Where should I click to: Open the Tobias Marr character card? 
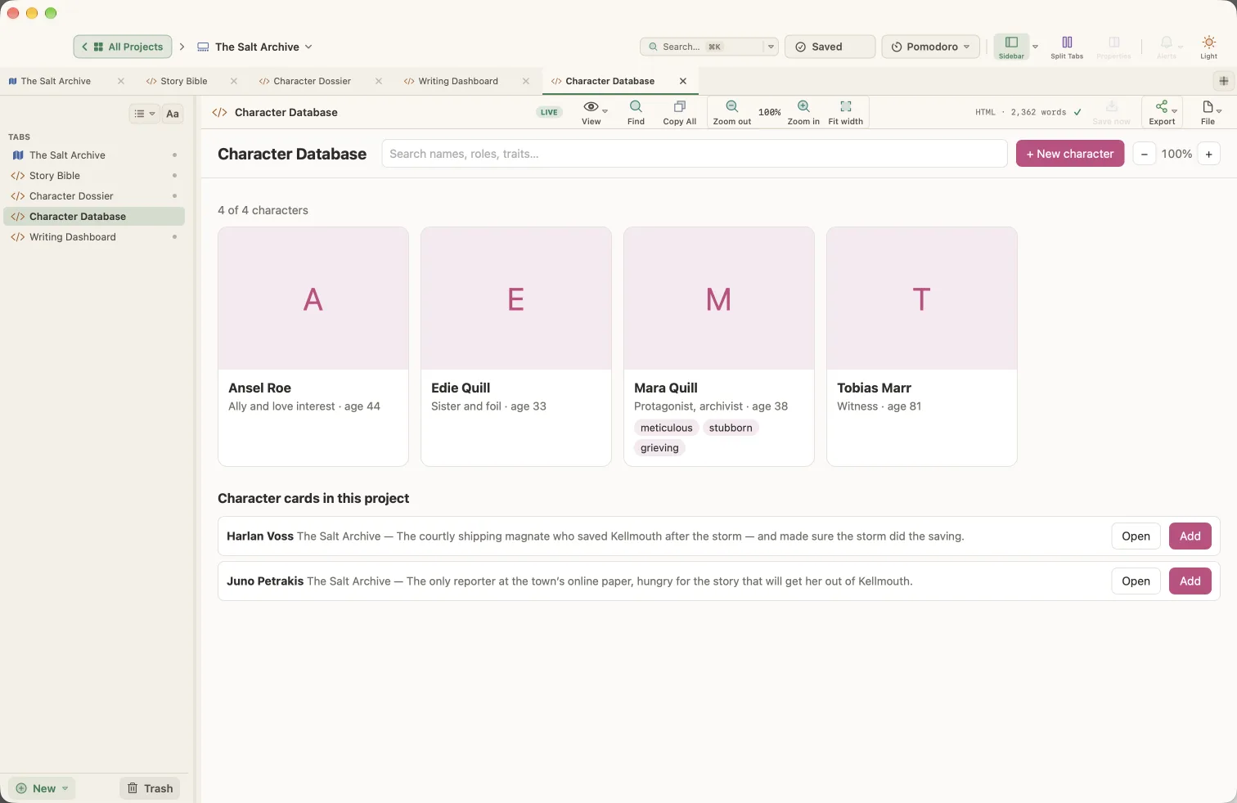click(922, 347)
